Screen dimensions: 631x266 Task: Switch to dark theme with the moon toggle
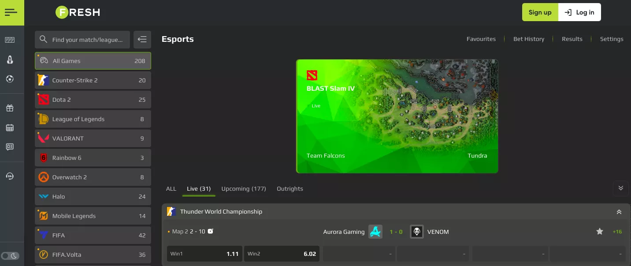point(15,255)
